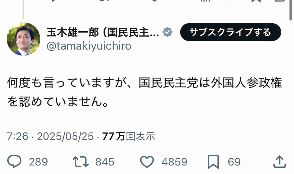Click the tweet text about 外国人参政権
294x174 pixels.
(x=144, y=92)
